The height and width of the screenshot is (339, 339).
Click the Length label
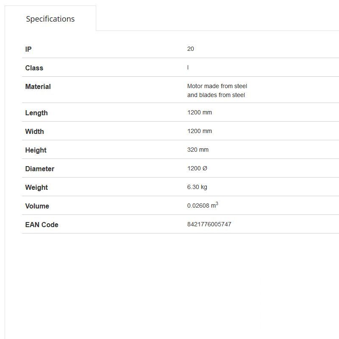(x=36, y=113)
